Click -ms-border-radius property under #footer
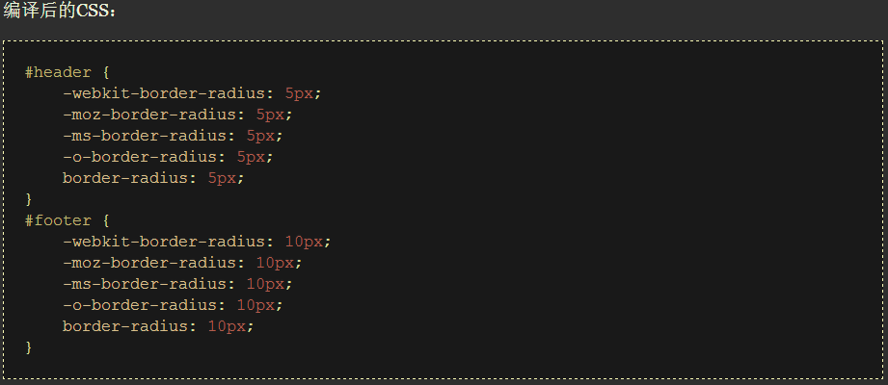 149,284
